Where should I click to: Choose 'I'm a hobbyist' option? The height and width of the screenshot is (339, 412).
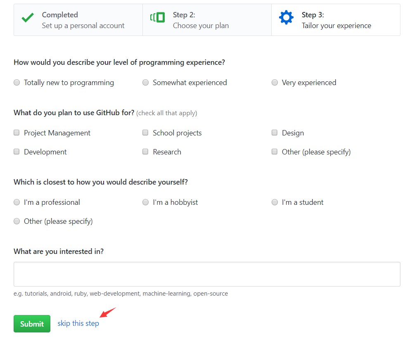[x=146, y=202]
